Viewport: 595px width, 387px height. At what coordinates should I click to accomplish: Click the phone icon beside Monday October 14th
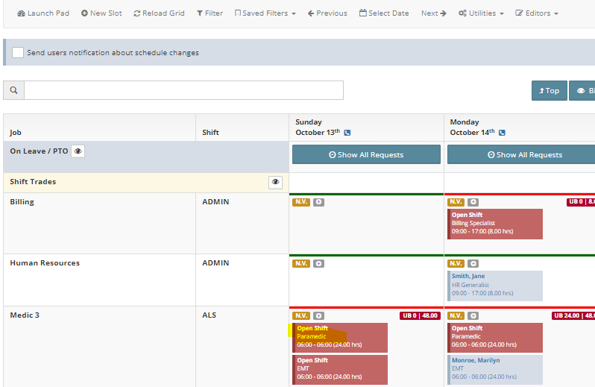pos(502,133)
